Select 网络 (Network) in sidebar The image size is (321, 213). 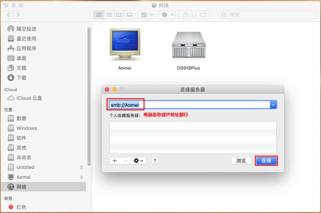pyautogui.click(x=43, y=187)
